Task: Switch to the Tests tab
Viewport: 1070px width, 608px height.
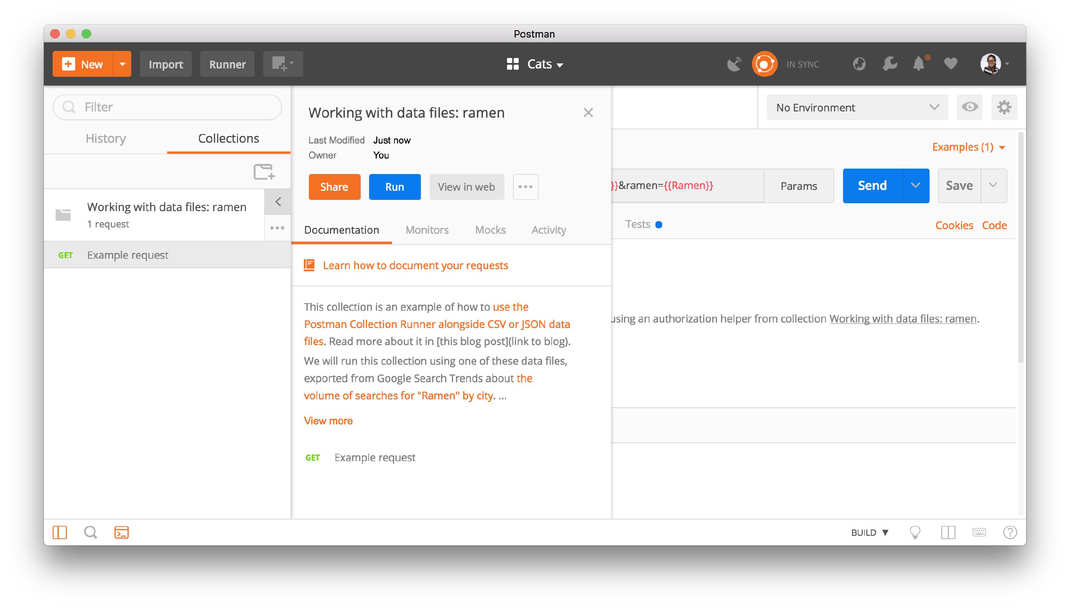Action: 643,224
